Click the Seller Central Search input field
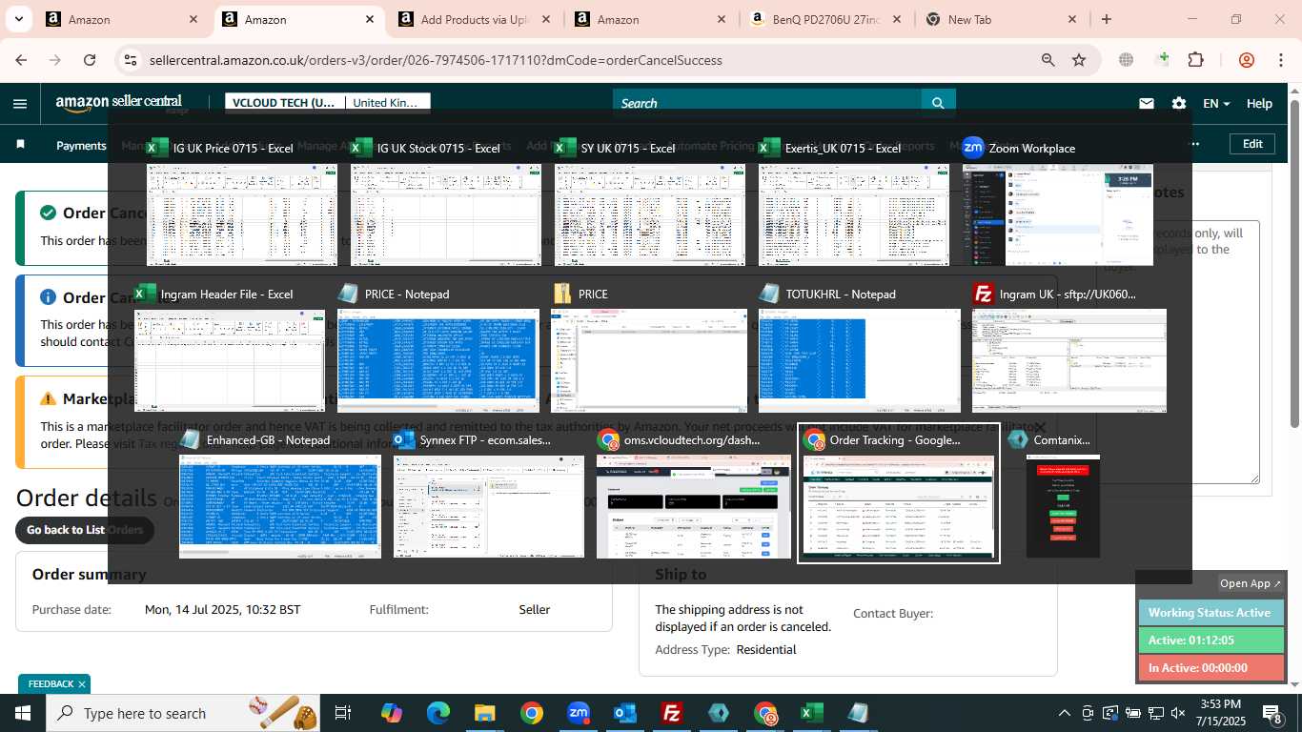Screen dimensions: 1302x732 pos(767,103)
